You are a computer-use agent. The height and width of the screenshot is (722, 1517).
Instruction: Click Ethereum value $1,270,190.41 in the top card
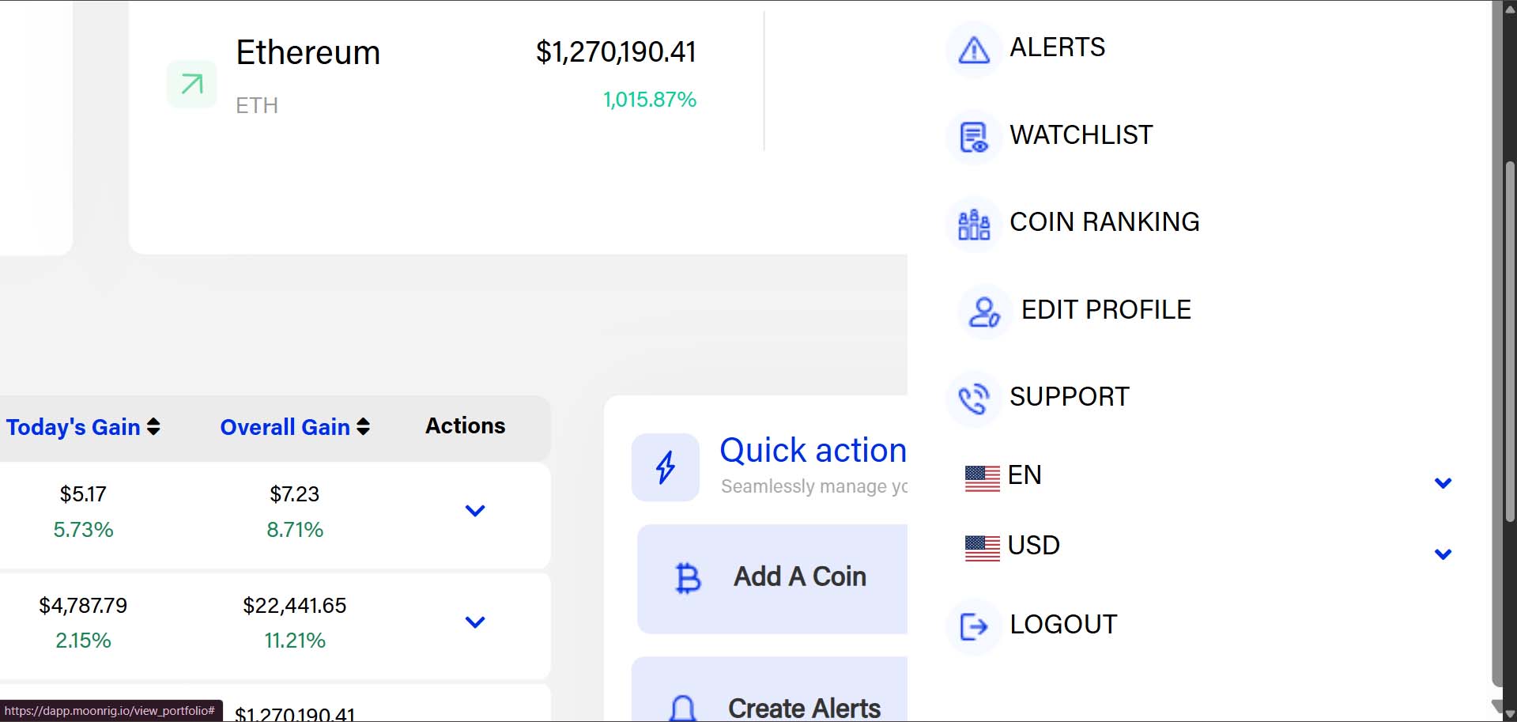click(616, 52)
